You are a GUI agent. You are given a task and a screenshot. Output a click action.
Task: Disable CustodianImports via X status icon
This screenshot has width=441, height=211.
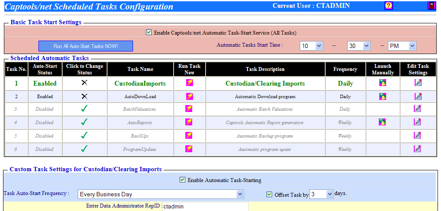84,83
